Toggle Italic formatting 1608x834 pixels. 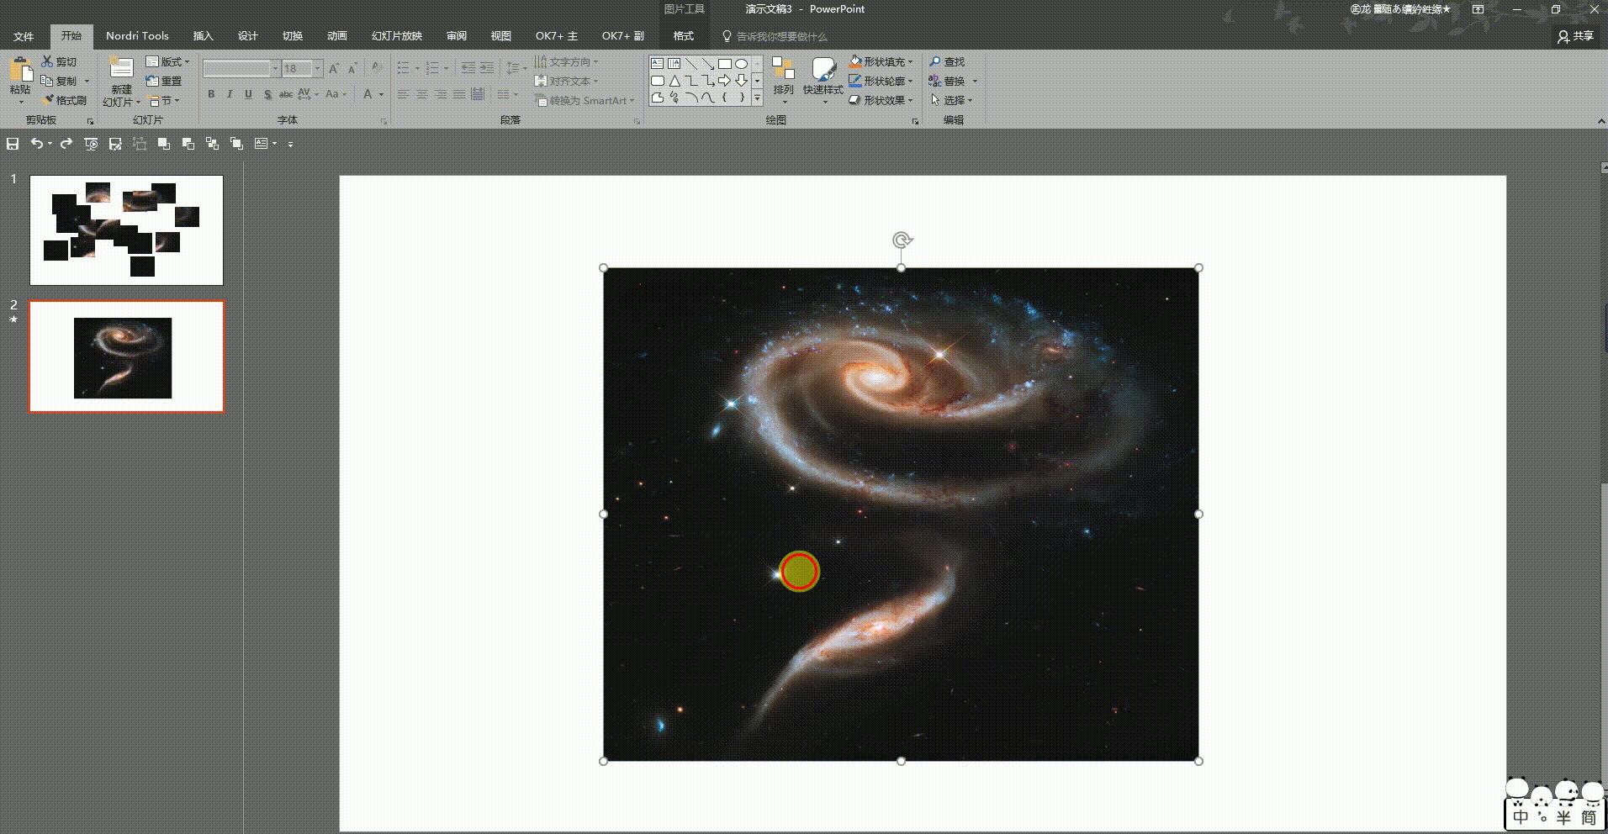click(230, 94)
